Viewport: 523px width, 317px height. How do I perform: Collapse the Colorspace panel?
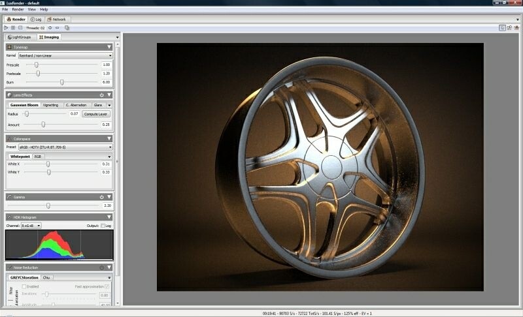109,139
